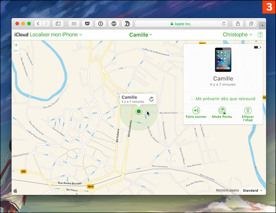Activate Mode Perdu lock icon

(222, 110)
